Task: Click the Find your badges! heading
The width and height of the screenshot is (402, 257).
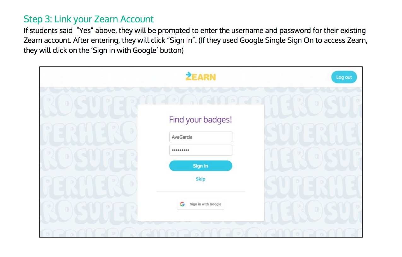Action: [x=201, y=120]
